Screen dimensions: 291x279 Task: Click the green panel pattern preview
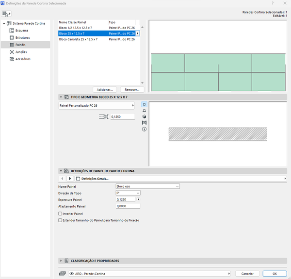click(218, 72)
